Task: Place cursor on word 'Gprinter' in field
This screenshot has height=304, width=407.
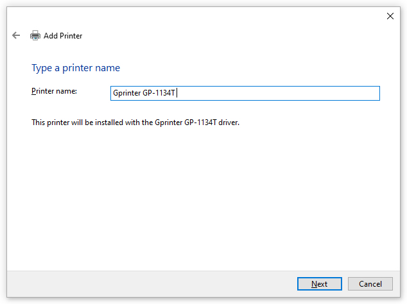Action: [x=126, y=93]
